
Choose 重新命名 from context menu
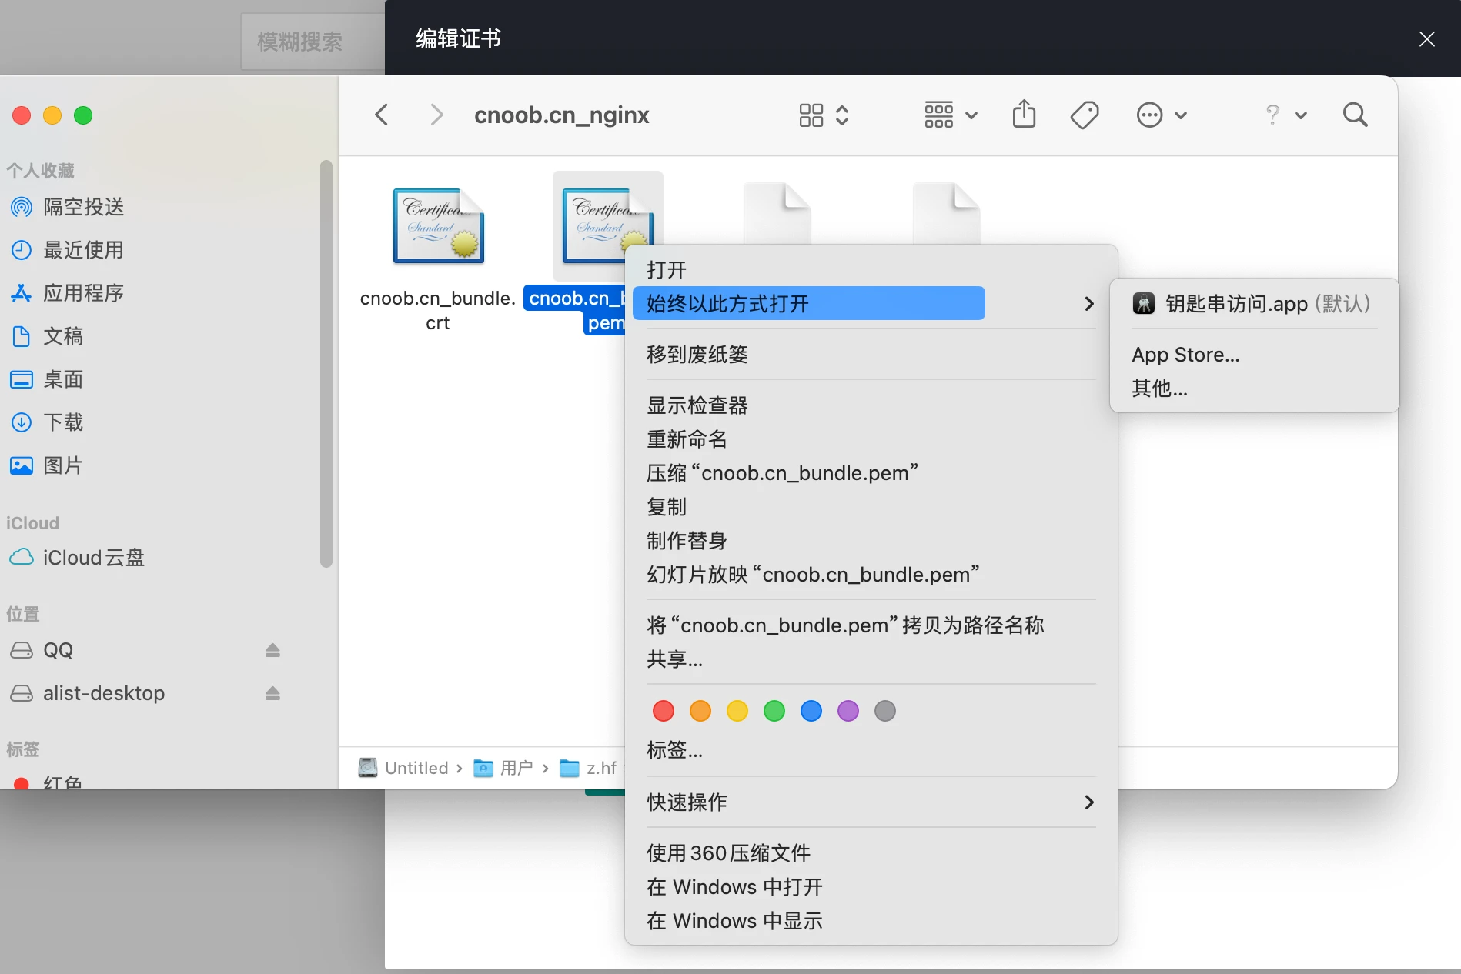(x=687, y=439)
